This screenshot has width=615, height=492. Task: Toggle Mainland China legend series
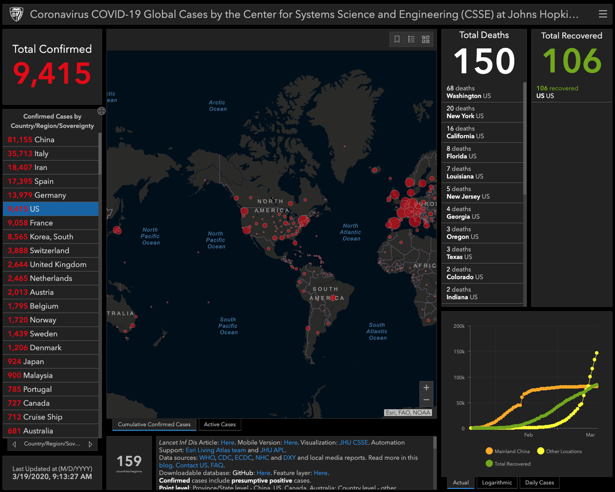[507, 451]
